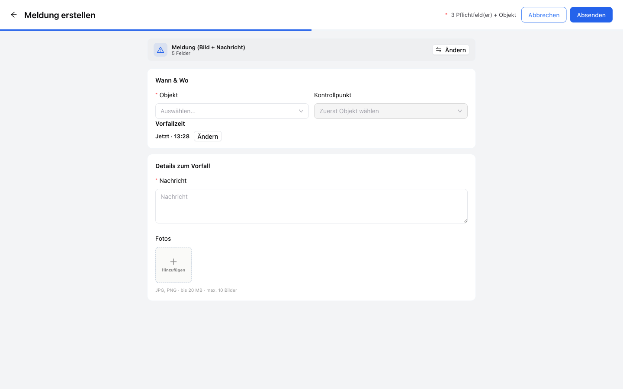Click the Vorfallzeit label

point(170,124)
